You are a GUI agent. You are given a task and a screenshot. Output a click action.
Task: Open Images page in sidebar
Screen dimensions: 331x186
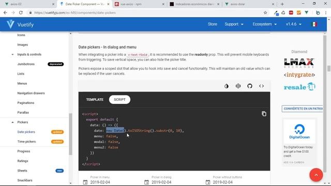[x=23, y=45]
